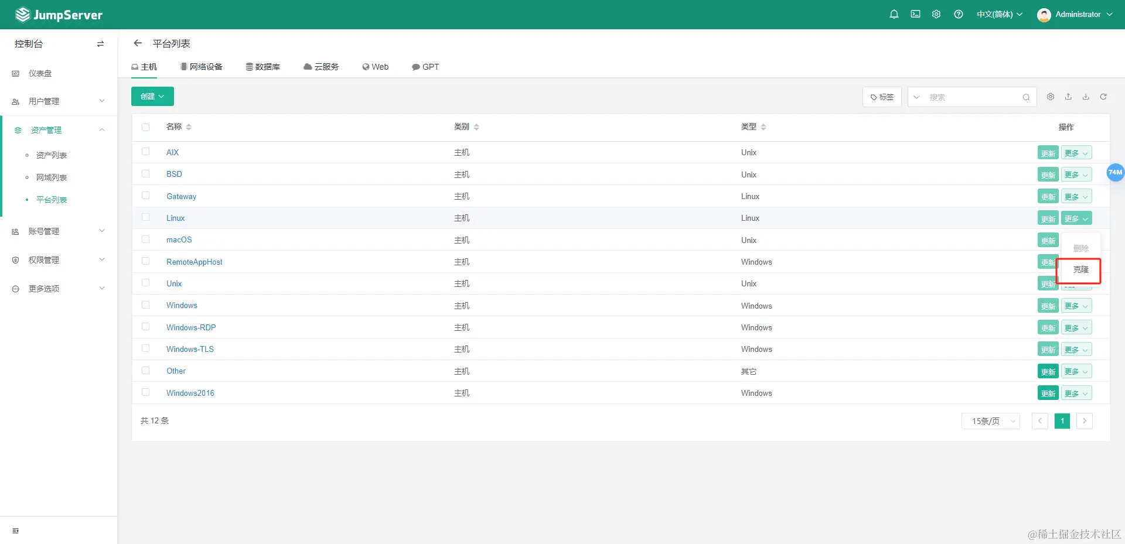The height and width of the screenshot is (544, 1125).
Task: Open 更多 dropdown for Other row
Action: tap(1076, 371)
